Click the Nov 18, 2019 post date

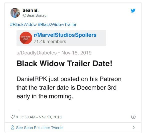pyautogui.click(x=76, y=53)
